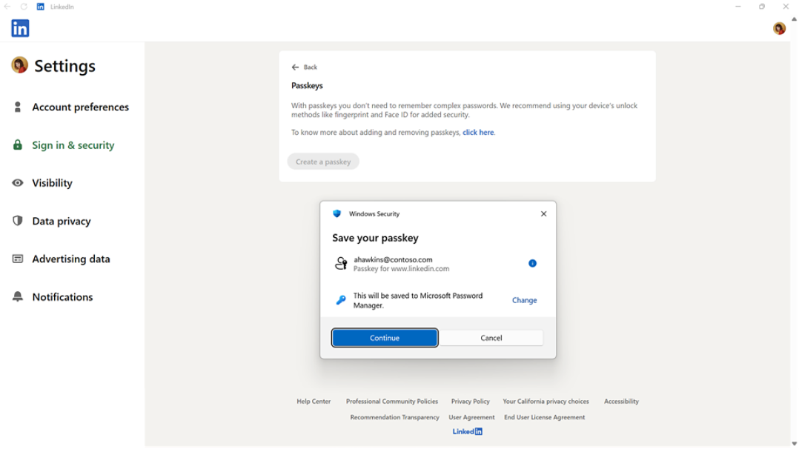Click the Visibility eye icon
799x449 pixels.
tap(16, 183)
